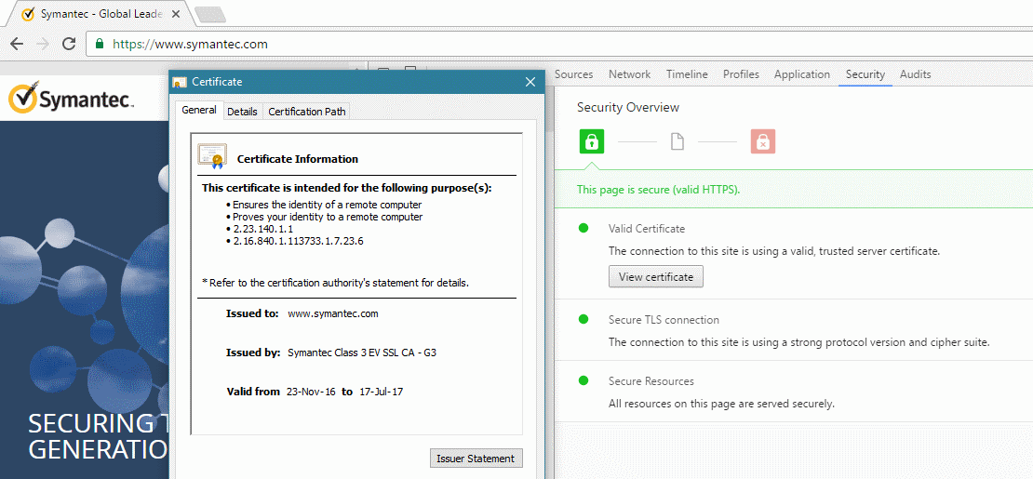Click the forward navigation arrow
Image resolution: width=1033 pixels, height=479 pixels.
42,44
